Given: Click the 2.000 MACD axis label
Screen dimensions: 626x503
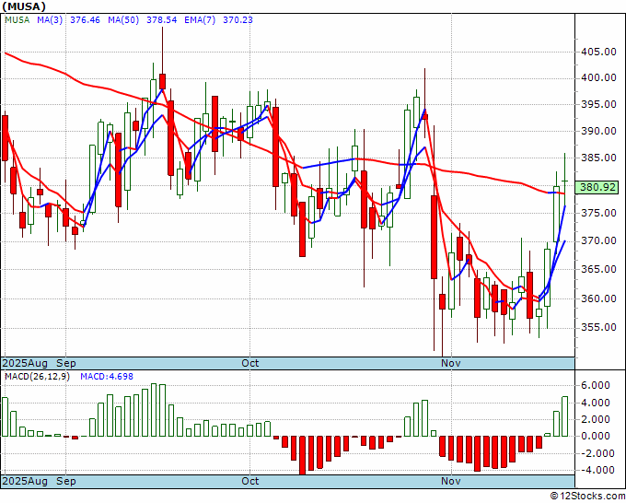Looking at the screenshot, I should 596,419.
